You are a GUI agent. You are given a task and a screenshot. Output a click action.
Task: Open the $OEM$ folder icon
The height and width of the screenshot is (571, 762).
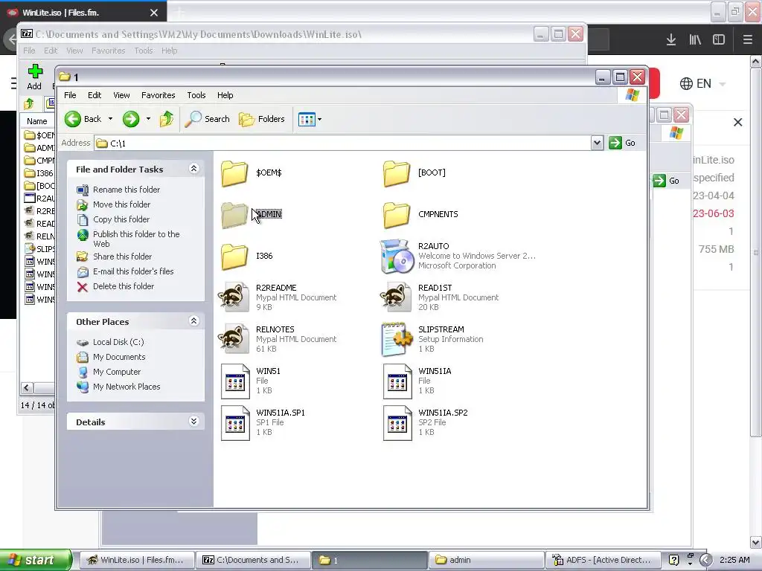(x=234, y=173)
